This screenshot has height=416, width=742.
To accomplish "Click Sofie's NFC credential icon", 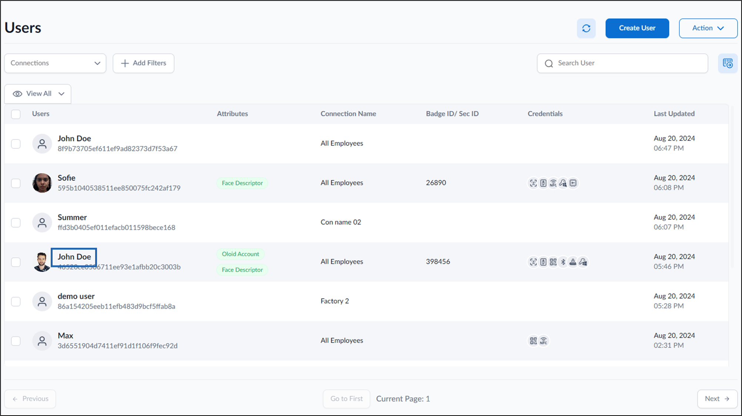I will pos(553,183).
